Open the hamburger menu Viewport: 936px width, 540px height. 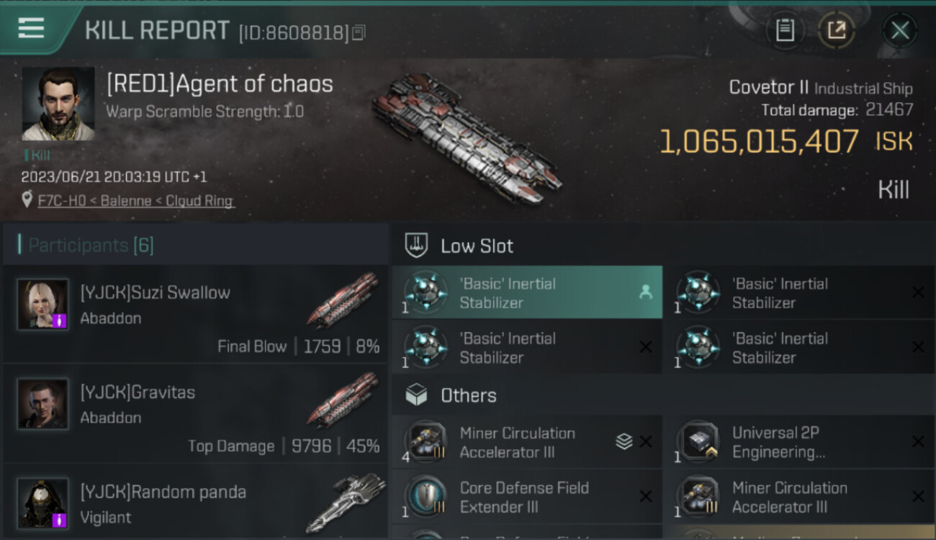coord(31,28)
